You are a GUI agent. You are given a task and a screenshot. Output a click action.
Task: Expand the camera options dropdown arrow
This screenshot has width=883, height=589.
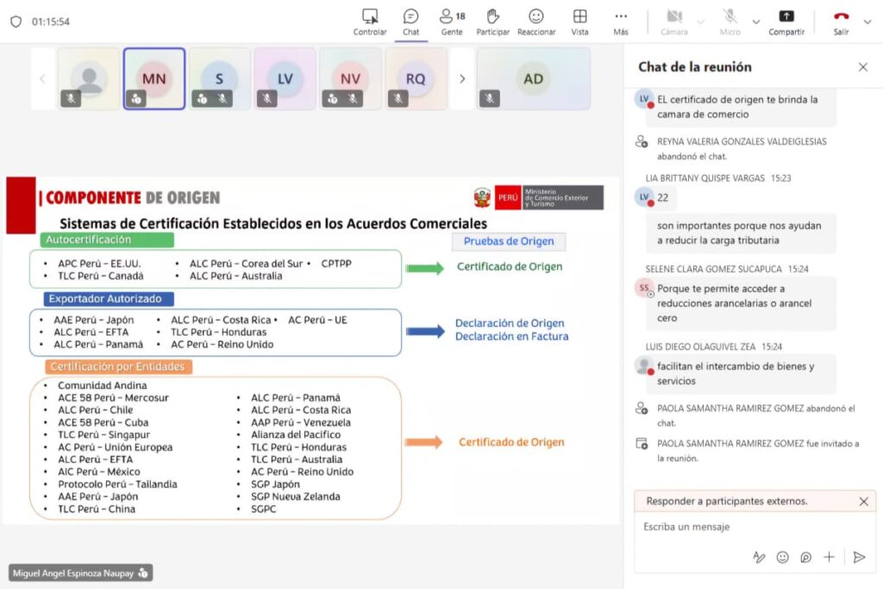[701, 22]
